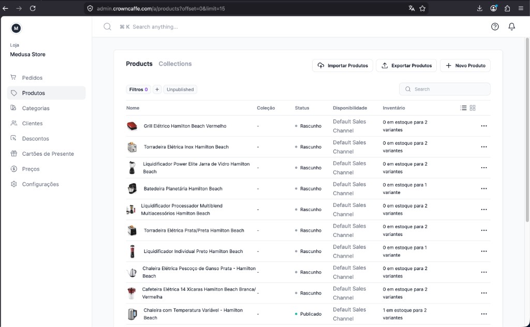Screen dimensions: 530x327
Task: Click the Novo Produto button
Action: coord(465,66)
